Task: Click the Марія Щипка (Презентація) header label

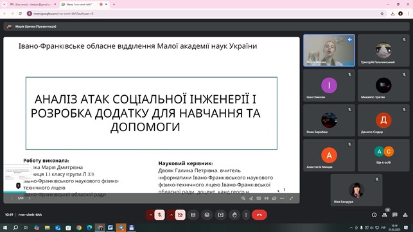Action: coord(35,26)
